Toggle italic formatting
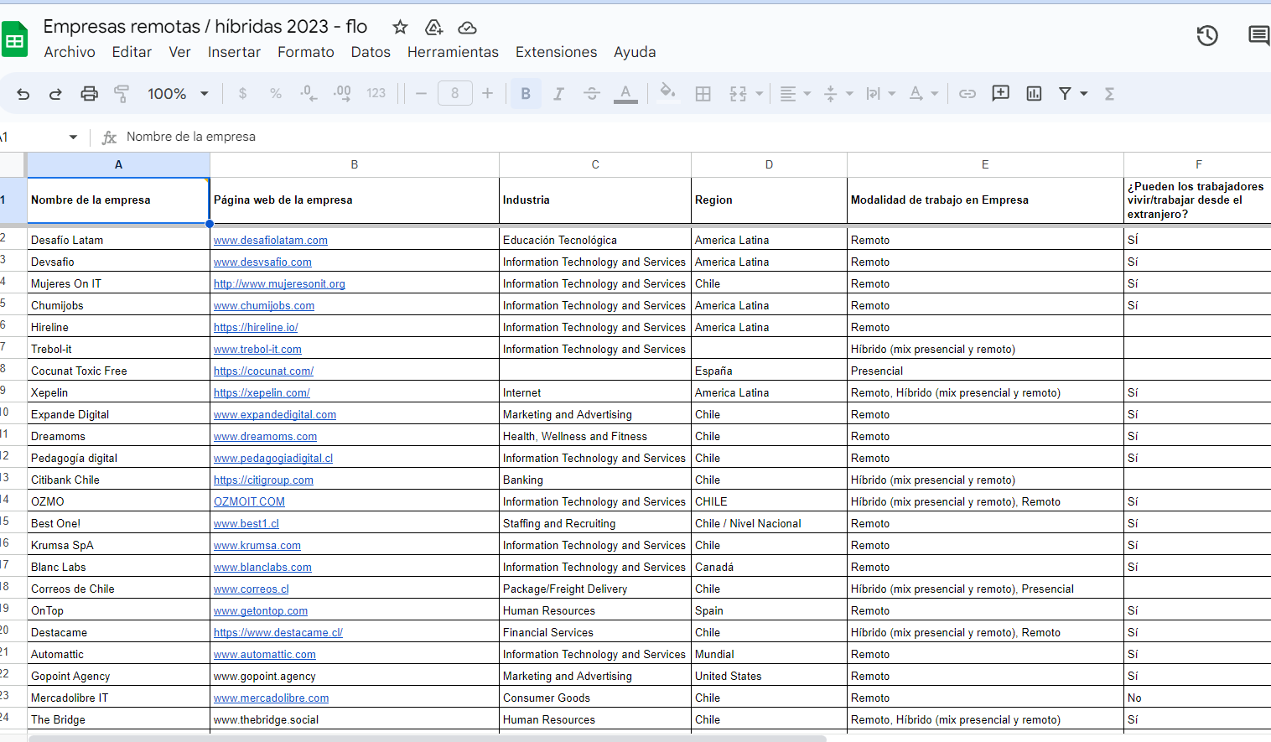1271x742 pixels. 558,94
